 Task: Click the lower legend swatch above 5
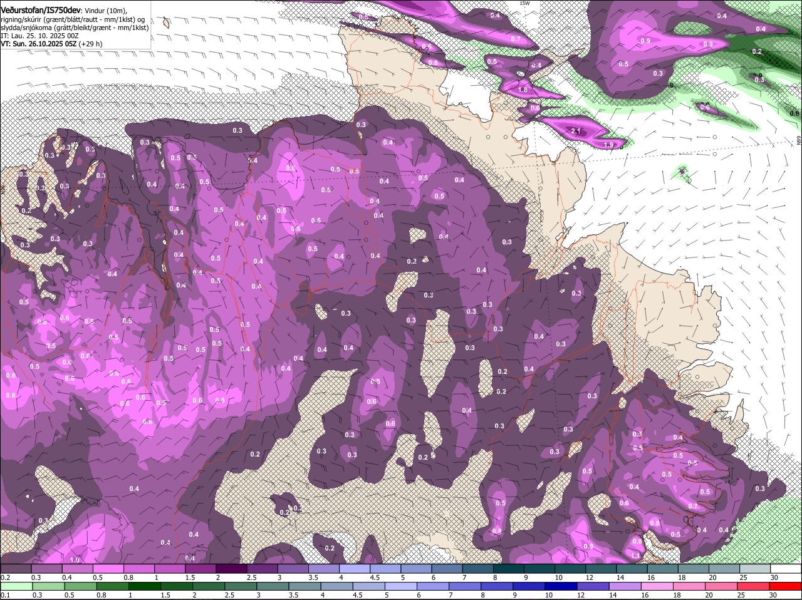click(401, 586)
